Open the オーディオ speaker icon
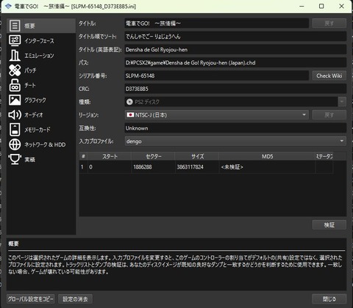The height and width of the screenshot is (308, 353). 15,114
